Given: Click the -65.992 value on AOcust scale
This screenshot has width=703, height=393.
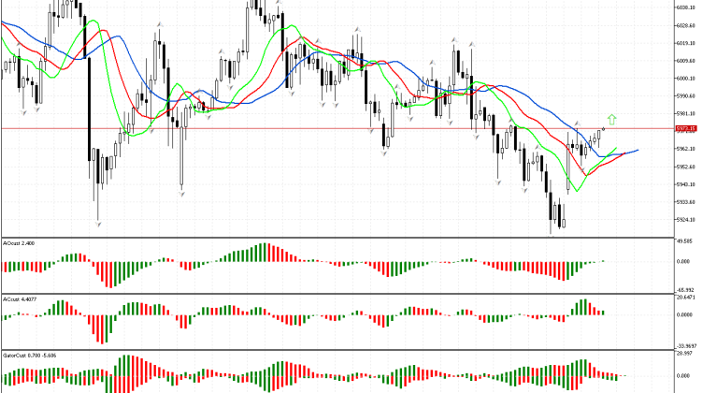Looking at the screenshot, I should 683,290.
